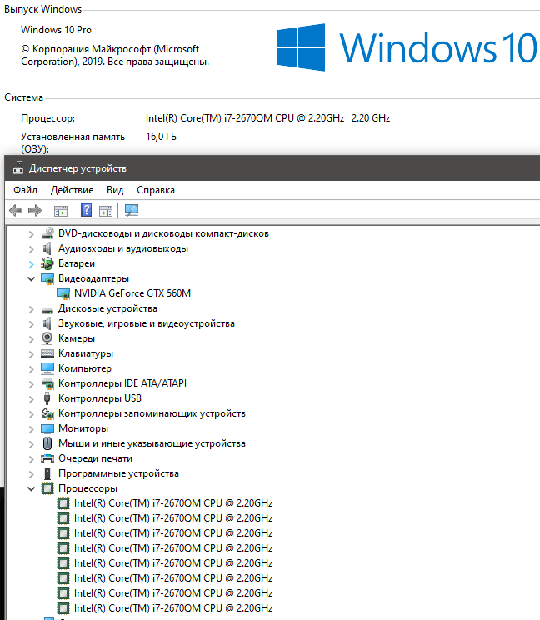Screen dimensions: 540x620
Task: Click the Батареи battery icon
Action: click(47, 263)
